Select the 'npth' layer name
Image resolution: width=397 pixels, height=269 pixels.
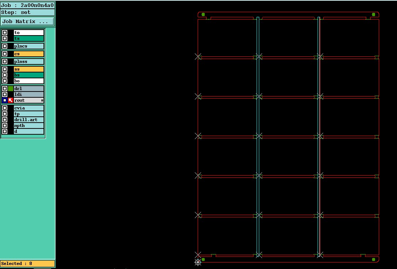pos(29,126)
